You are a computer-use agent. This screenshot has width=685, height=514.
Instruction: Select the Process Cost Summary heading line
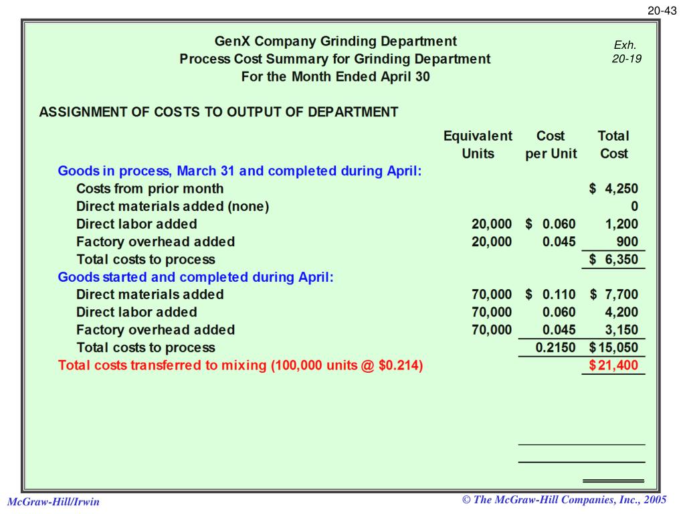point(334,59)
